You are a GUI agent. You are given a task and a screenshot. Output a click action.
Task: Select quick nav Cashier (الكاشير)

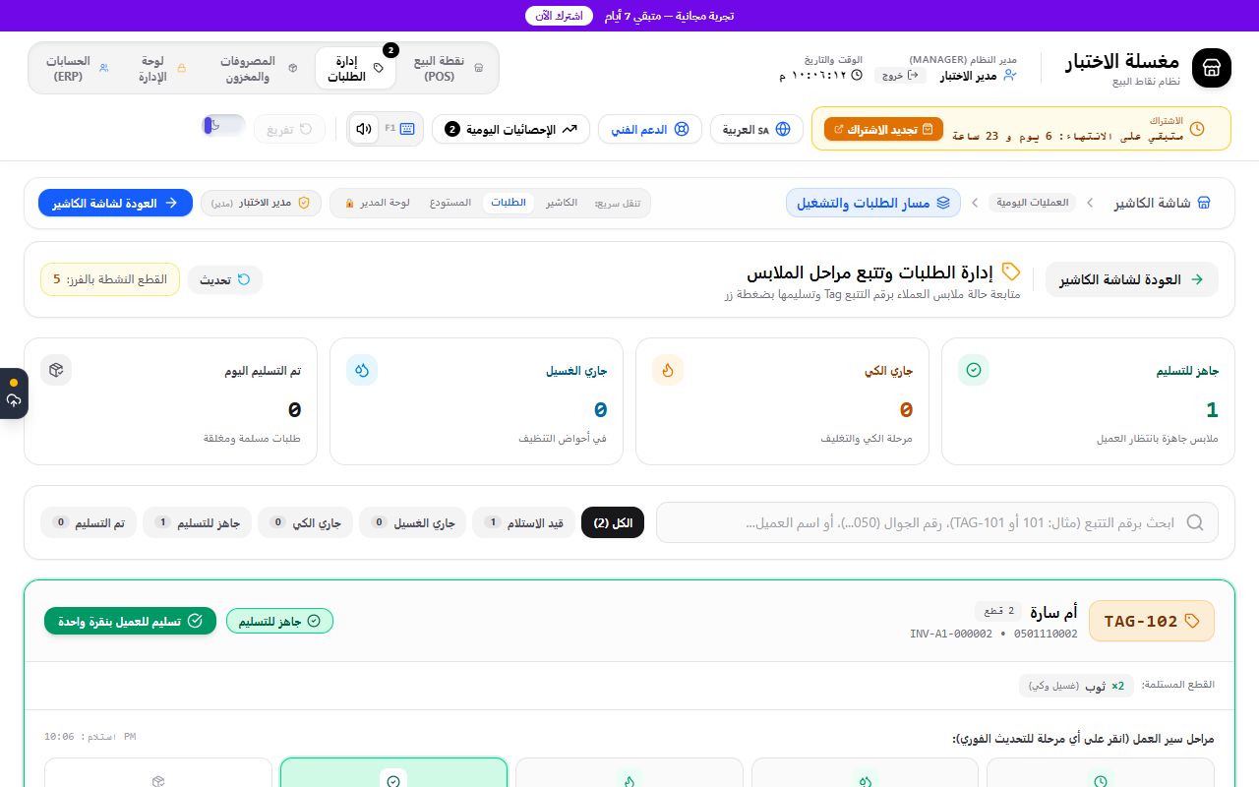[x=562, y=203]
